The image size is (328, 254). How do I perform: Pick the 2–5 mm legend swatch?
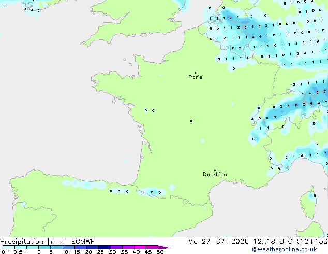(x=44, y=247)
